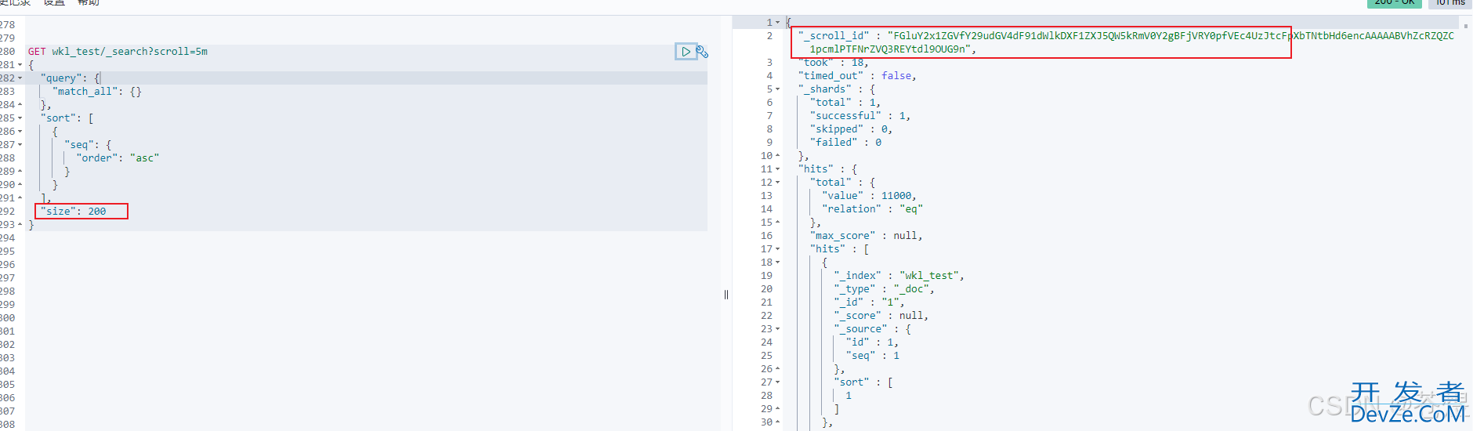Fold the "hits" block at output line 11
This screenshot has width=1473, height=431.
click(777, 169)
